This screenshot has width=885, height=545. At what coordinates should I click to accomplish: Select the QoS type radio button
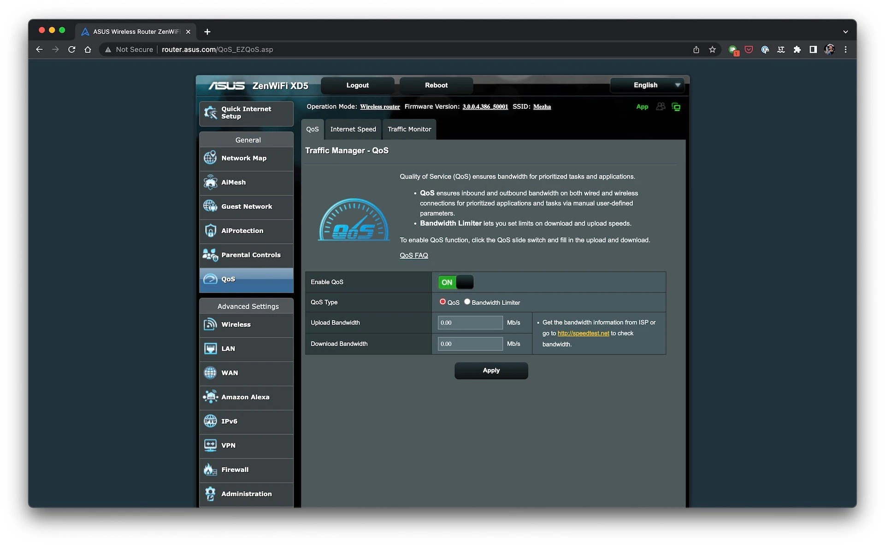coord(442,302)
